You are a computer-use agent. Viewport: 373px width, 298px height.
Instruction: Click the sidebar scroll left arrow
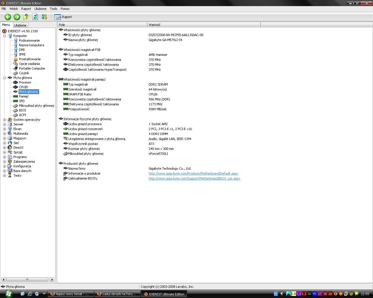tap(3, 279)
